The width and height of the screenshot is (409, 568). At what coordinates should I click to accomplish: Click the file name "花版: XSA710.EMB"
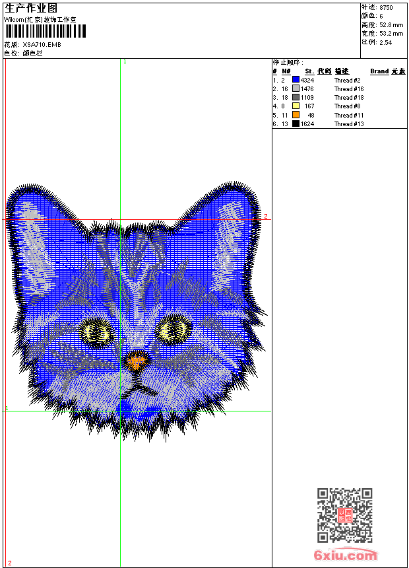[x=32, y=45]
